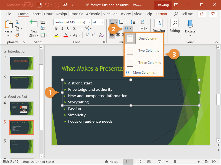This screenshot has height=165, width=221.
Task: Open Notes pane from status bar
Action: tap(111, 162)
